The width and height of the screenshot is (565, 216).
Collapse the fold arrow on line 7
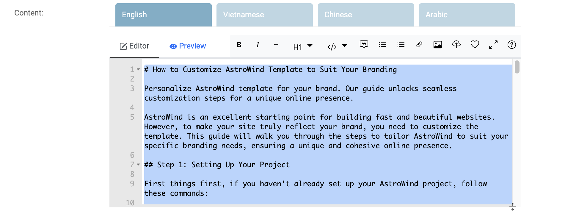(x=138, y=165)
